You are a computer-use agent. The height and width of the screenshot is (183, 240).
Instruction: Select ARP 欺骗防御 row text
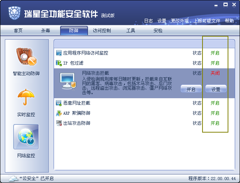coord(76,113)
